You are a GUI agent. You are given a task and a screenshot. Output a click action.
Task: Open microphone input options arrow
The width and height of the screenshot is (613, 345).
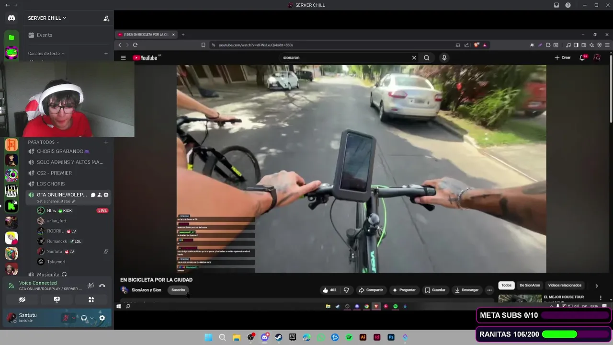point(73,318)
